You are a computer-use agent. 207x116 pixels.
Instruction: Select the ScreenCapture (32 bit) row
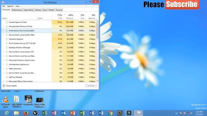click(49, 22)
